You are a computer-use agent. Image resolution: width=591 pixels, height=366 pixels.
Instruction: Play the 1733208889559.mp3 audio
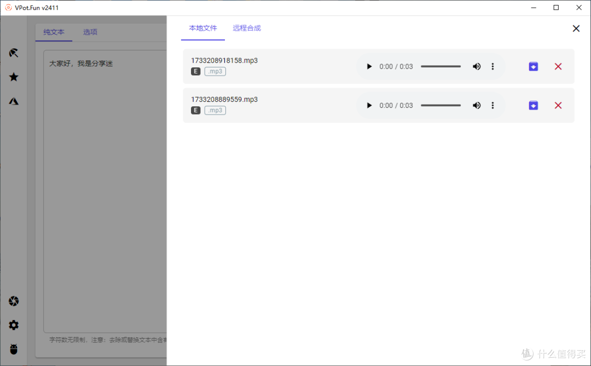(x=369, y=105)
